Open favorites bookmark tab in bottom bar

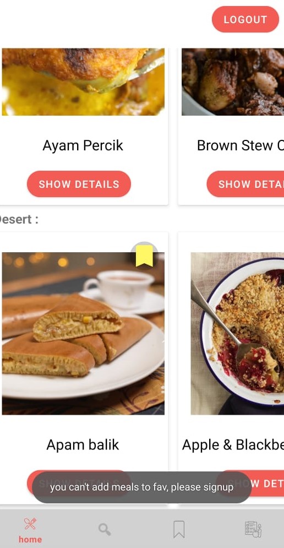point(179,529)
